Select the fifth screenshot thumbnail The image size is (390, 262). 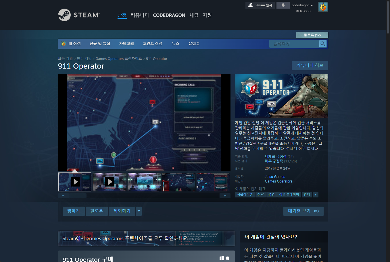213,182
